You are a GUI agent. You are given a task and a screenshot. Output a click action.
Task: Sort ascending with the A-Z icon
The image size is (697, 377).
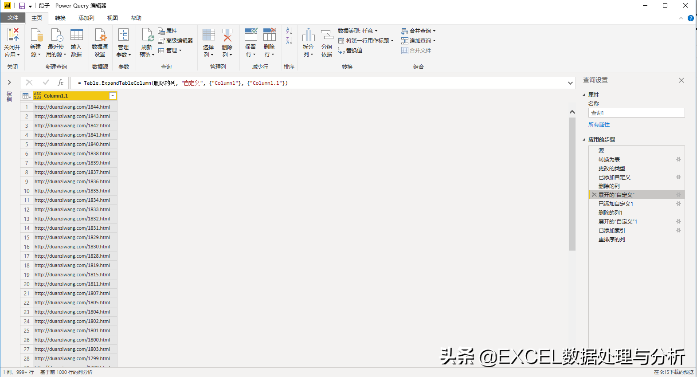289,31
